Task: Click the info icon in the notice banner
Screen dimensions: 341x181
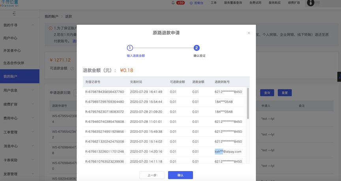Action: pyautogui.click(x=51, y=28)
